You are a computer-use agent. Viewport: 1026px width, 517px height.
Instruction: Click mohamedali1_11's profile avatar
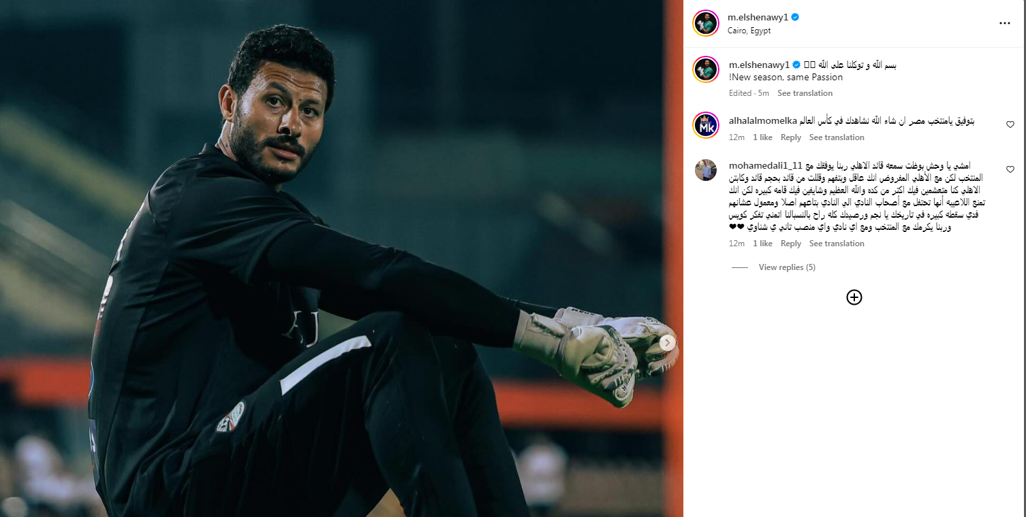point(706,170)
